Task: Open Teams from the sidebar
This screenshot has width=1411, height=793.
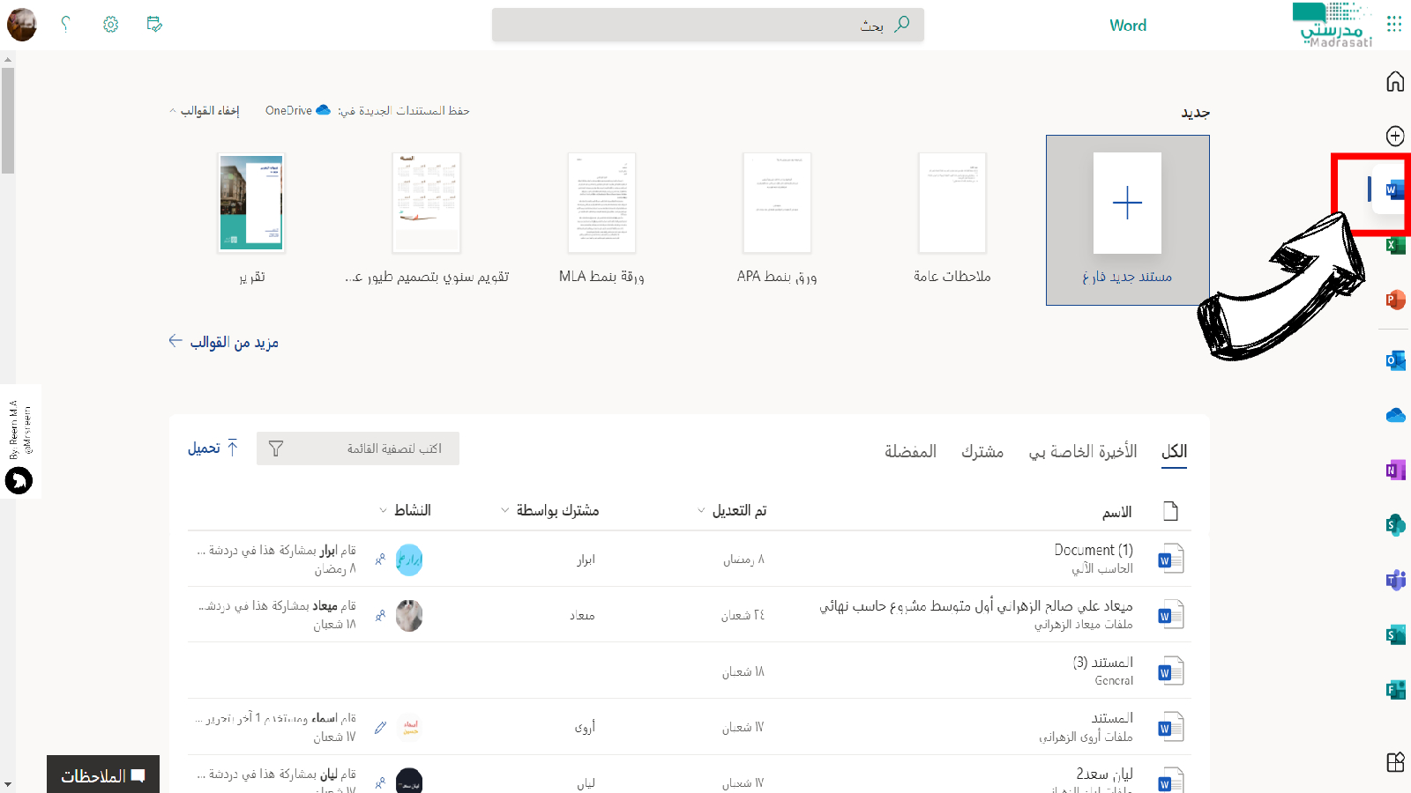Action: pos(1395,580)
